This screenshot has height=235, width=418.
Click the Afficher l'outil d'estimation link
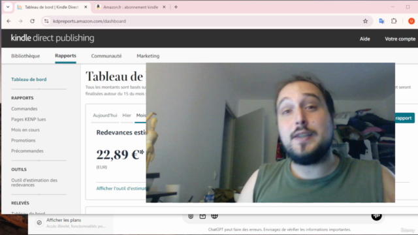(121, 189)
